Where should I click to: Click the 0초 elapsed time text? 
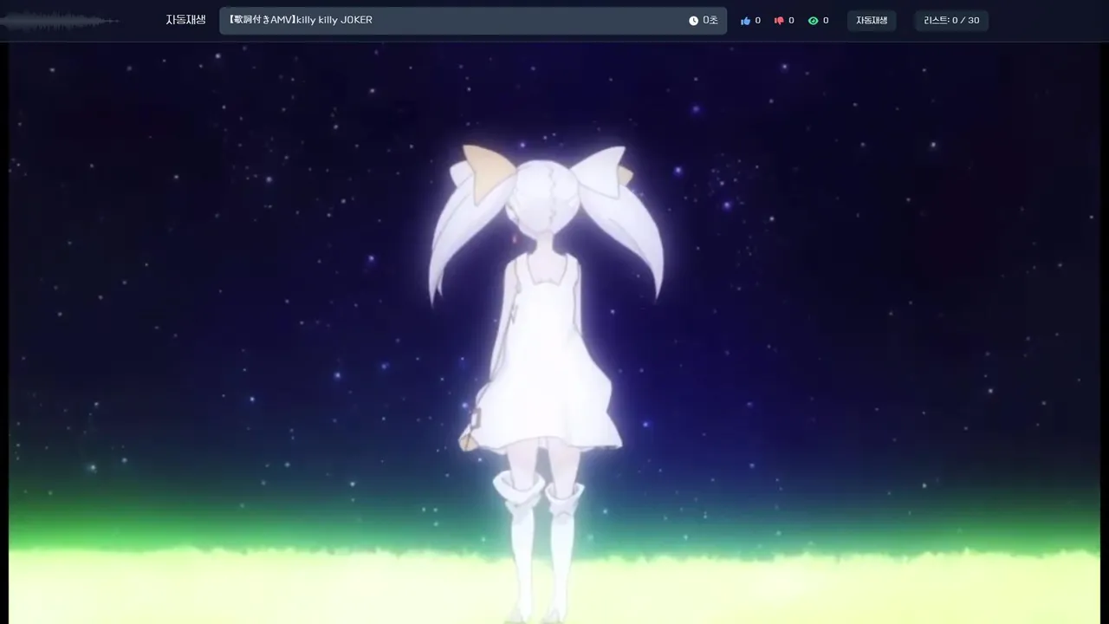point(710,21)
